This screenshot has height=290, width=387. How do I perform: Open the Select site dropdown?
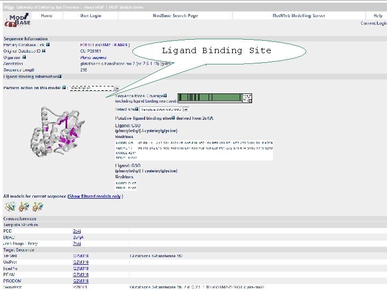[x=164, y=110]
